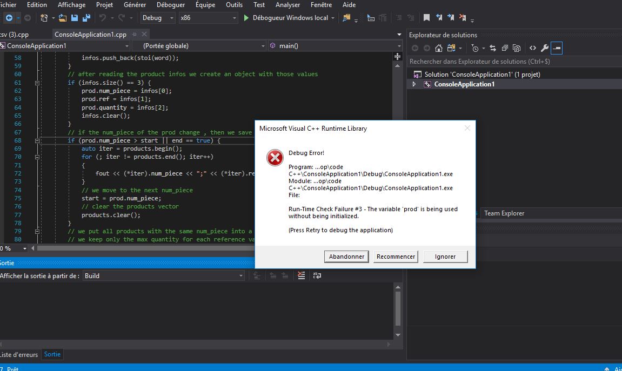Open the Projet menu
The height and width of the screenshot is (371, 622).
pos(104,5)
